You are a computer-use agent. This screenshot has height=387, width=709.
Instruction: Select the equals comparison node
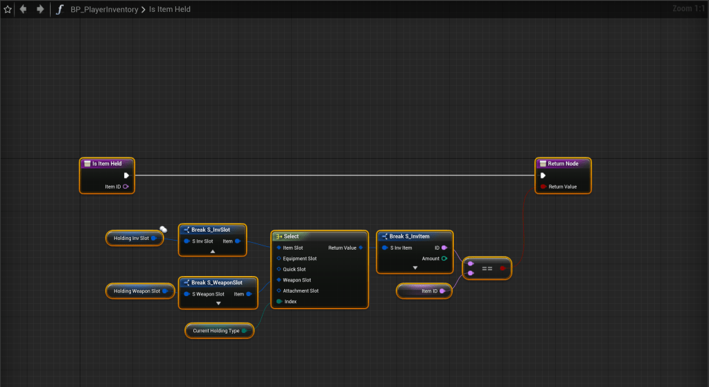pos(487,268)
